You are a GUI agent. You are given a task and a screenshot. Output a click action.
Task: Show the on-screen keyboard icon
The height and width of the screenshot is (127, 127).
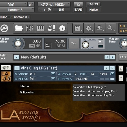[x=40, y=28]
